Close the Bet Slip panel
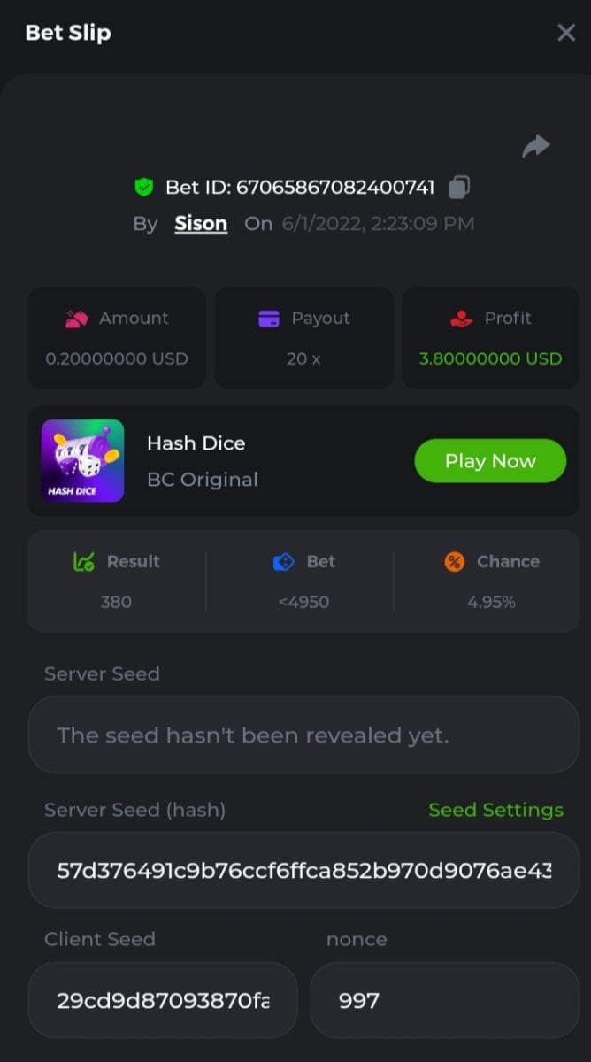591x1062 pixels. [x=566, y=33]
